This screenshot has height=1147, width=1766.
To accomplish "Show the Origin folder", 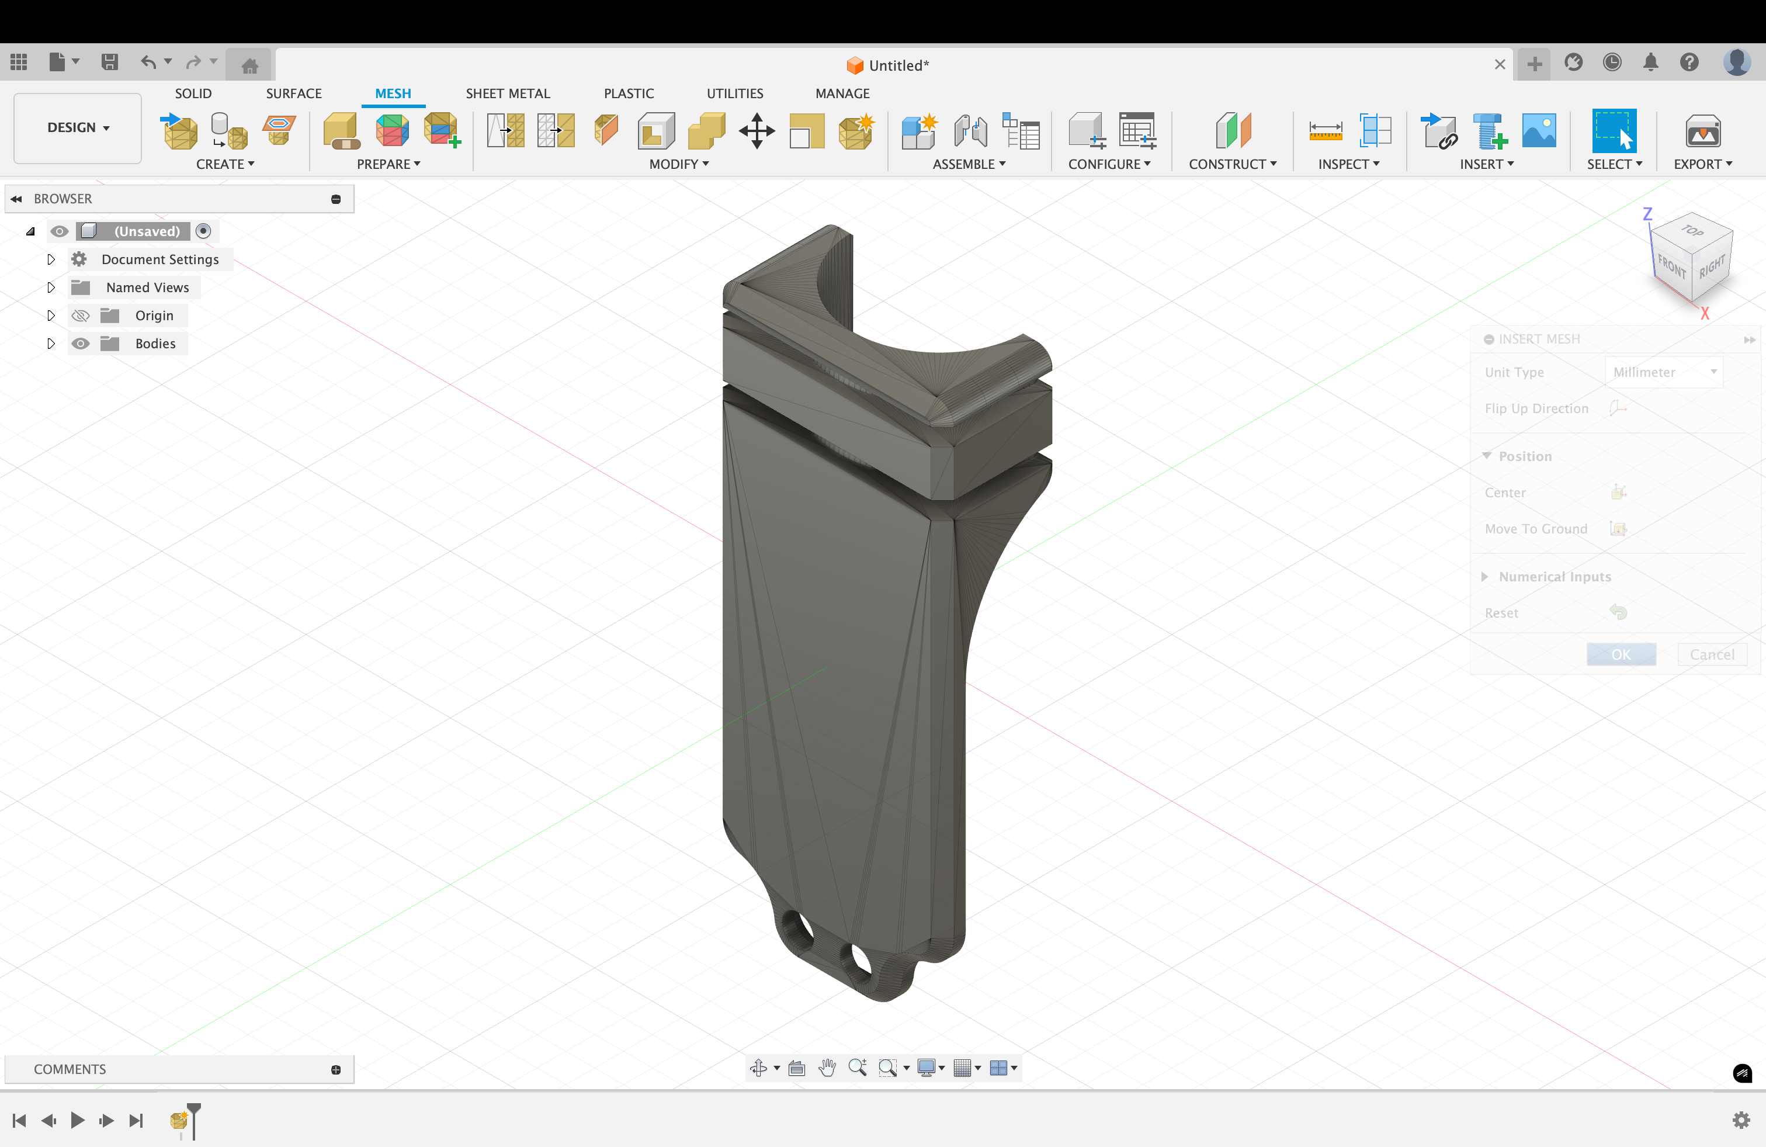I will click(x=80, y=315).
